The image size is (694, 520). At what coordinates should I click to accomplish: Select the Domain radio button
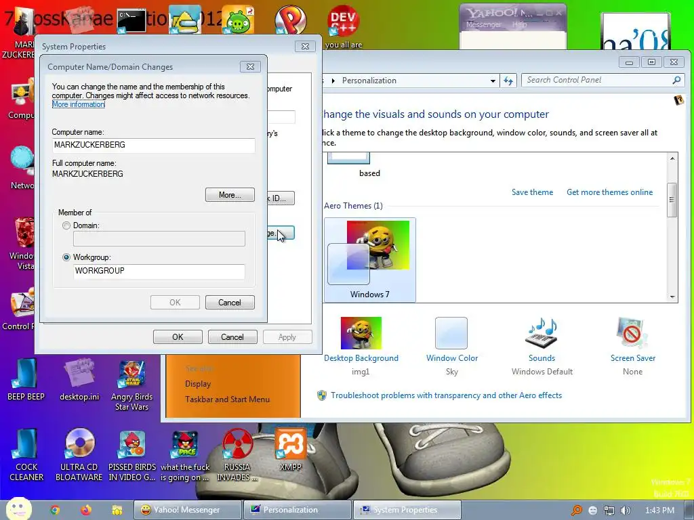pos(66,225)
